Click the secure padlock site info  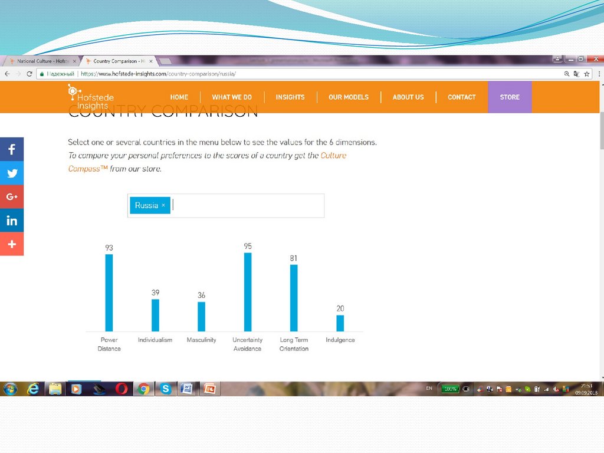[42, 74]
